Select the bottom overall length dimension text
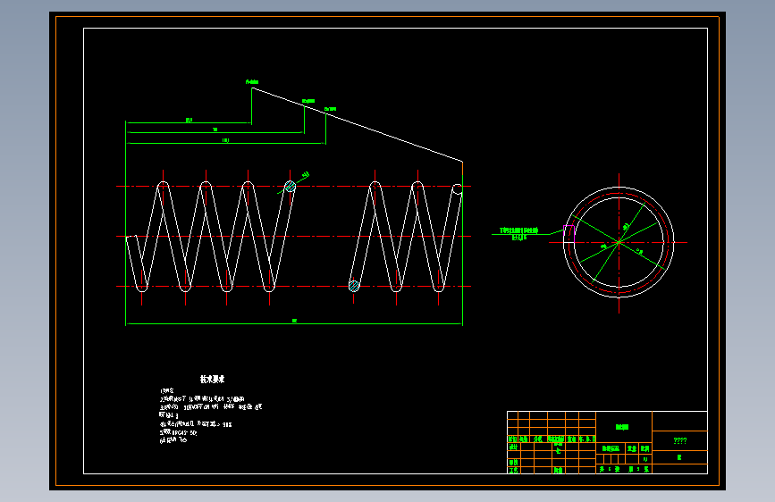This screenshot has height=502, width=775. 295,321
